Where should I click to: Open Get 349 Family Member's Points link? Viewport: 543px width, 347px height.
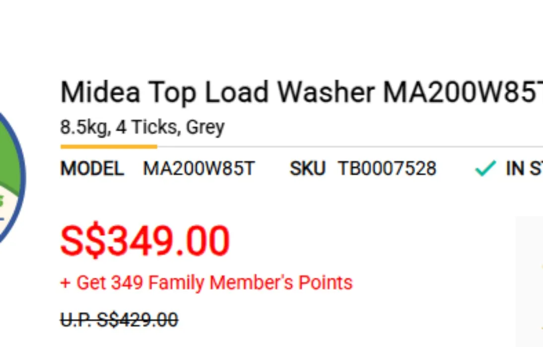[206, 283]
